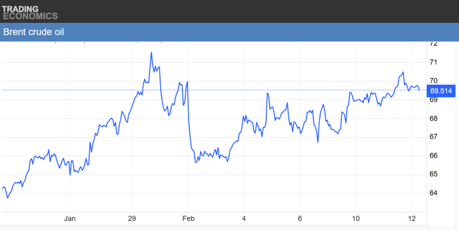The image size is (459, 230).
Task: Click the lowest point of the price line
Action: pyautogui.click(x=7, y=198)
